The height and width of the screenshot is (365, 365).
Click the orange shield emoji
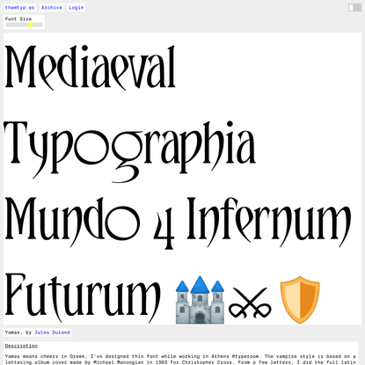(300, 300)
